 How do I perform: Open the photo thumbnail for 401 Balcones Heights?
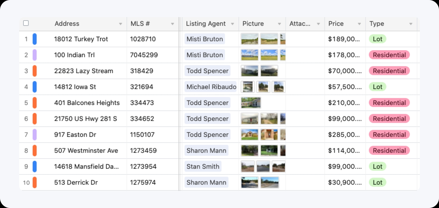click(x=251, y=103)
